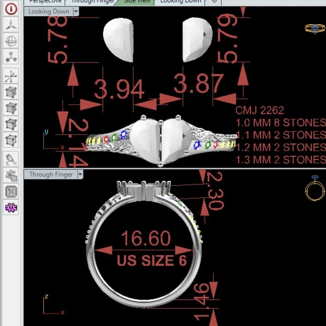Click the fourth cube icon above hand tool
The height and width of the screenshot is (326, 326).
pos(11,140)
